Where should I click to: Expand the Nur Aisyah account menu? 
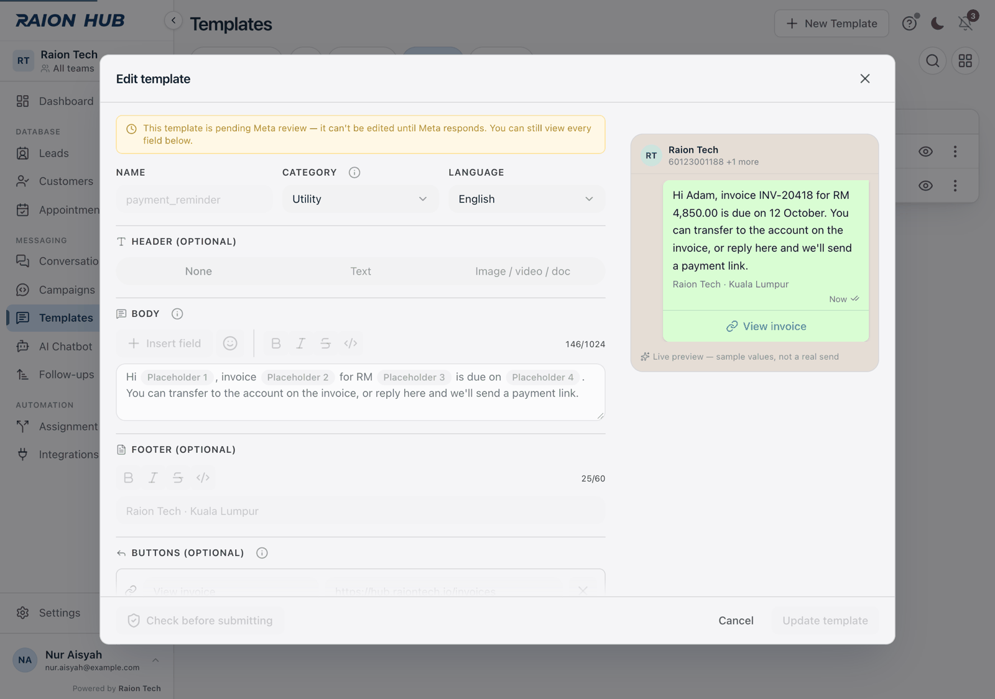pyautogui.click(x=86, y=660)
